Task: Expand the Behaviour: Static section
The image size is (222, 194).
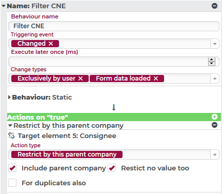Action: click(9, 97)
